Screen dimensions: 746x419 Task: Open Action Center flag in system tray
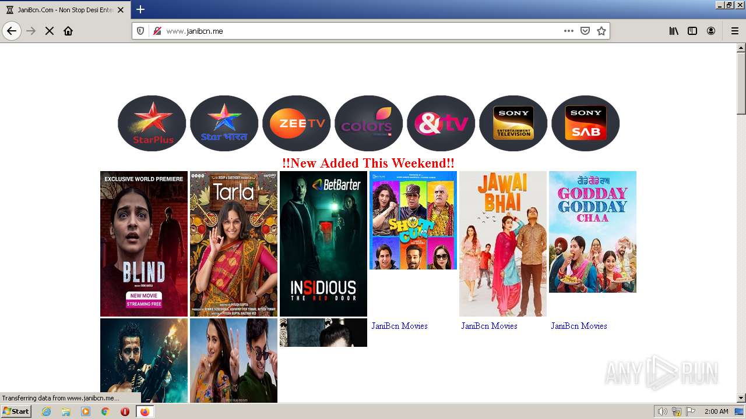(x=691, y=411)
